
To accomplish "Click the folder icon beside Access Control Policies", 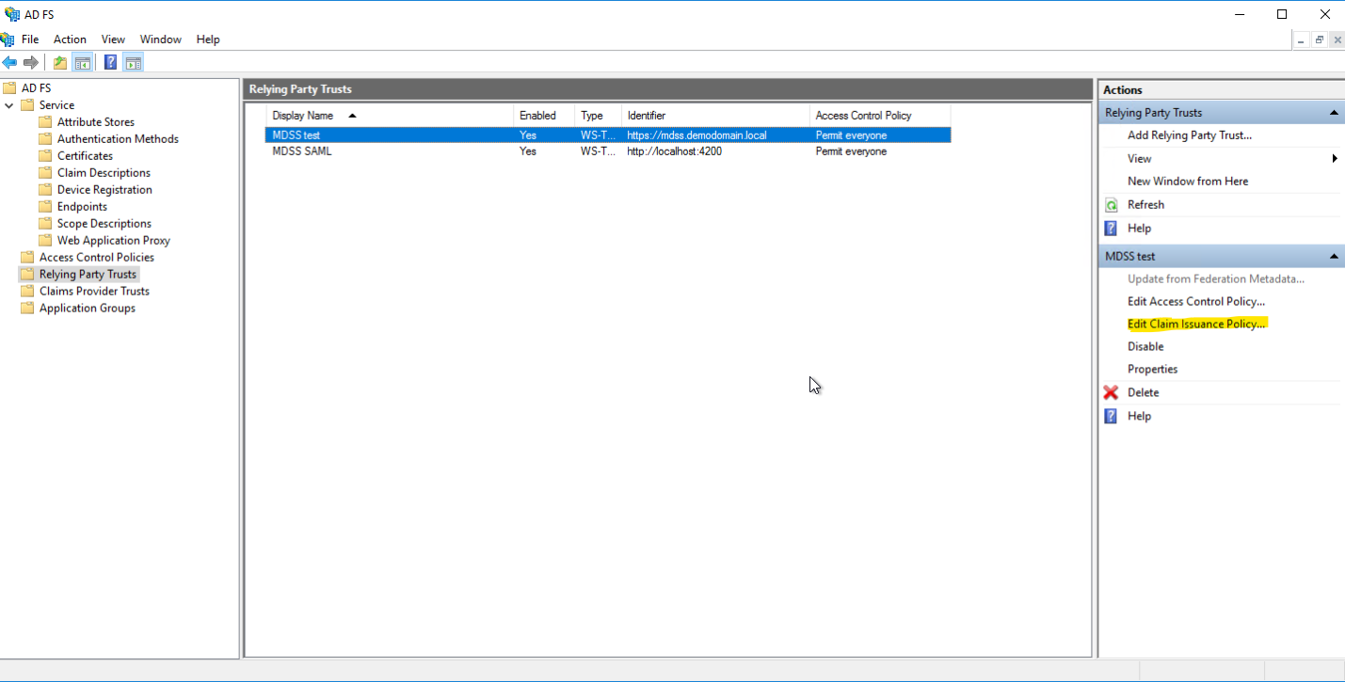I will tap(27, 258).
